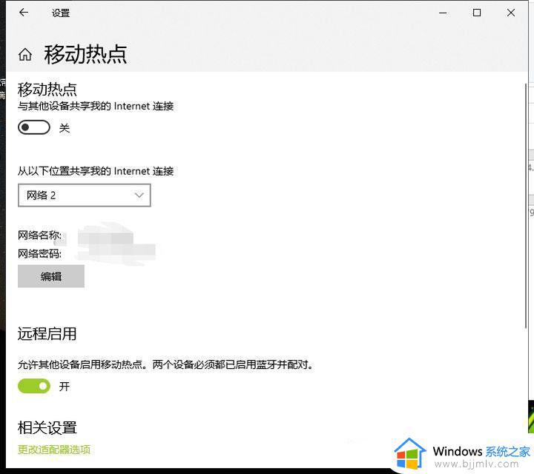Click the settings page vertical scrollbar

(x=526, y=205)
